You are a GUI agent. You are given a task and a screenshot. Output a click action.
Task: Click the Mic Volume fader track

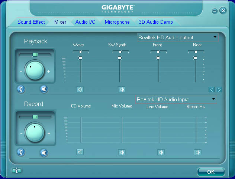click(x=122, y=130)
